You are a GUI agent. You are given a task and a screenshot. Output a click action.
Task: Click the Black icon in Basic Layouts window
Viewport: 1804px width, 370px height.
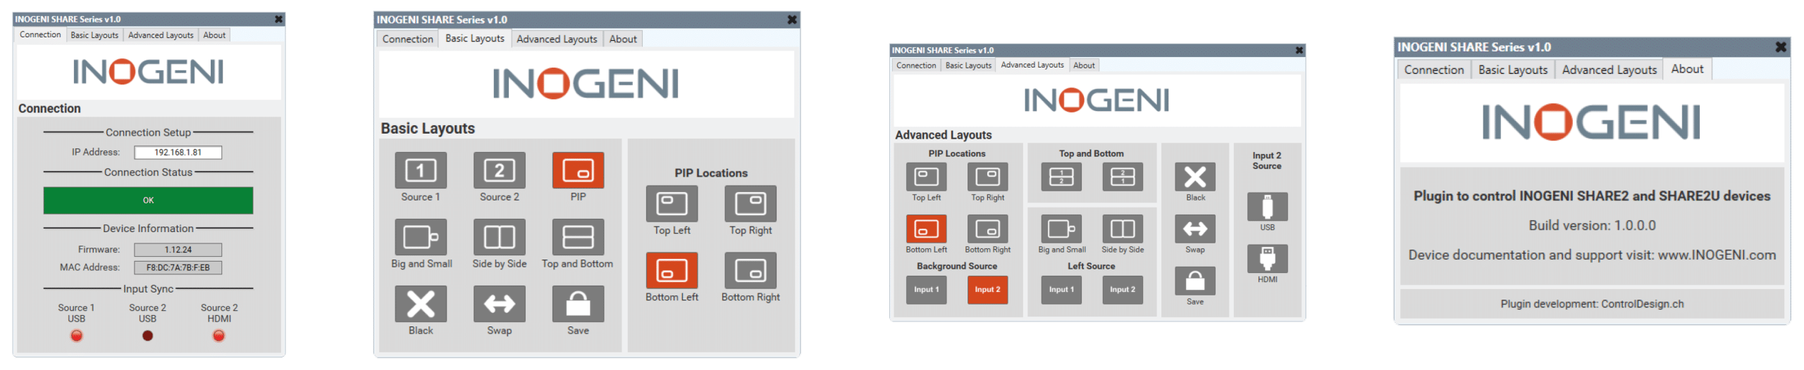420,304
